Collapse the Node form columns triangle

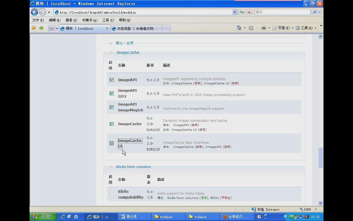pos(111,167)
